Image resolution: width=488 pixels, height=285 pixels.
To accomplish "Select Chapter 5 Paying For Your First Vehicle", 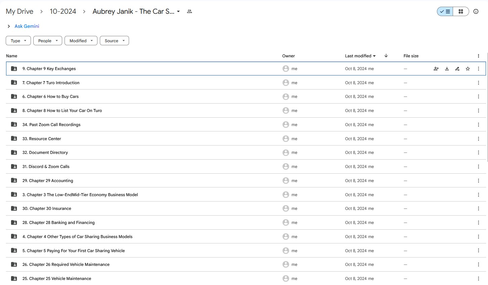I will coord(246,251).
